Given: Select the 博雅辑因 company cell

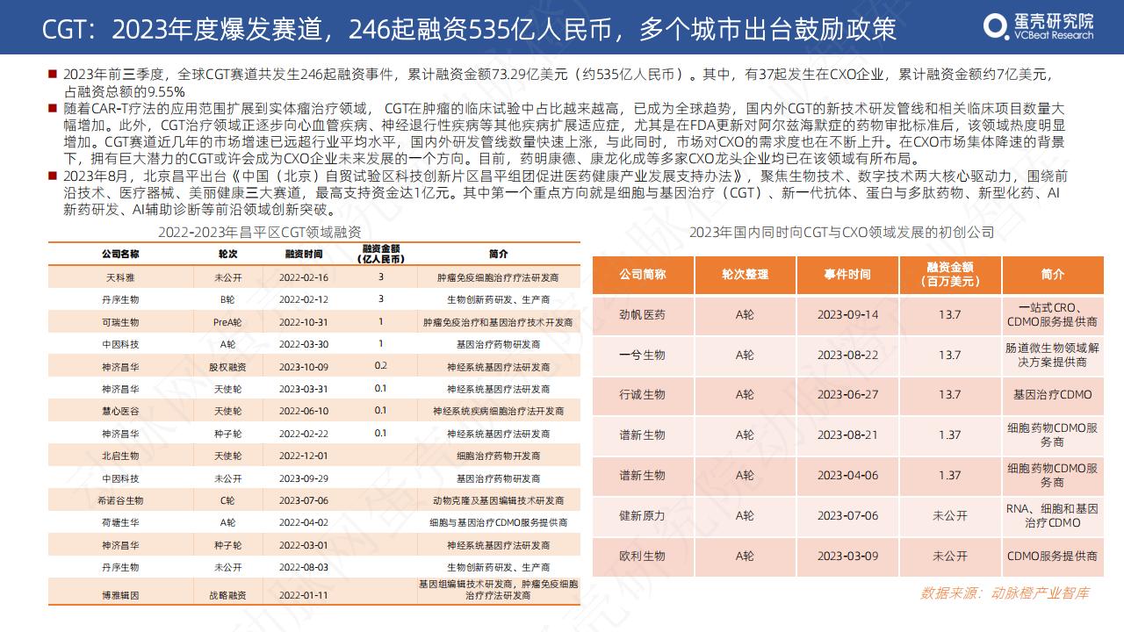Looking at the screenshot, I should [121, 595].
